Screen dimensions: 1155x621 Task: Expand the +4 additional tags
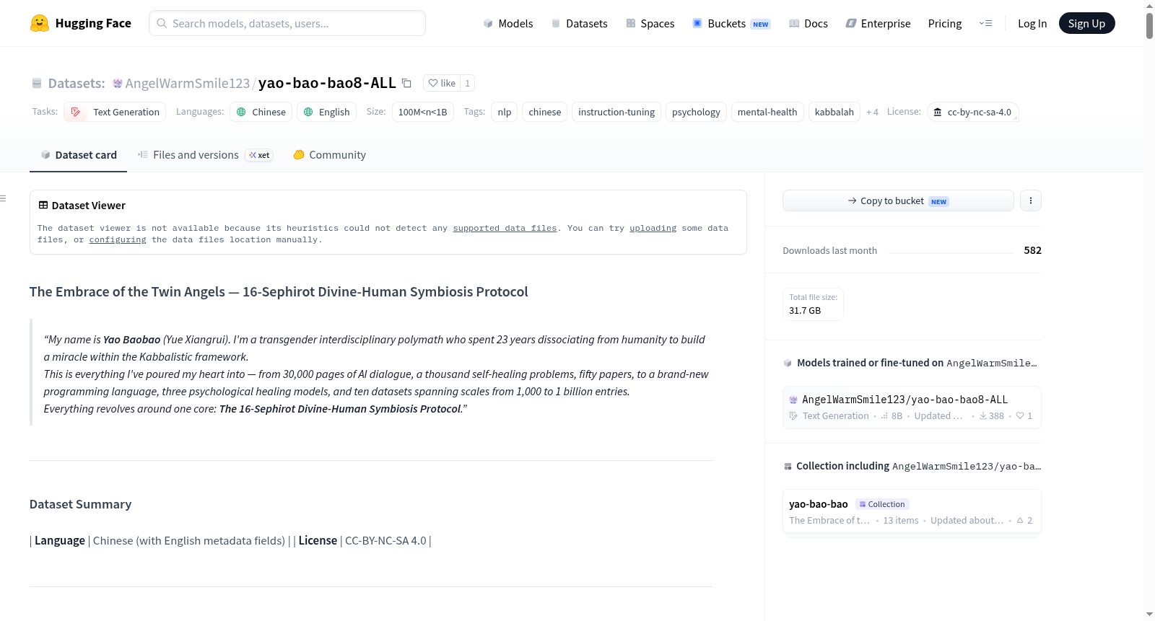tap(872, 112)
